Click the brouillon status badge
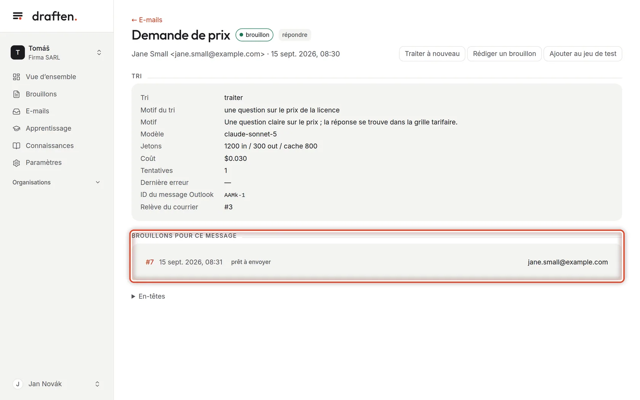The width and height of the screenshot is (640, 400). click(254, 35)
